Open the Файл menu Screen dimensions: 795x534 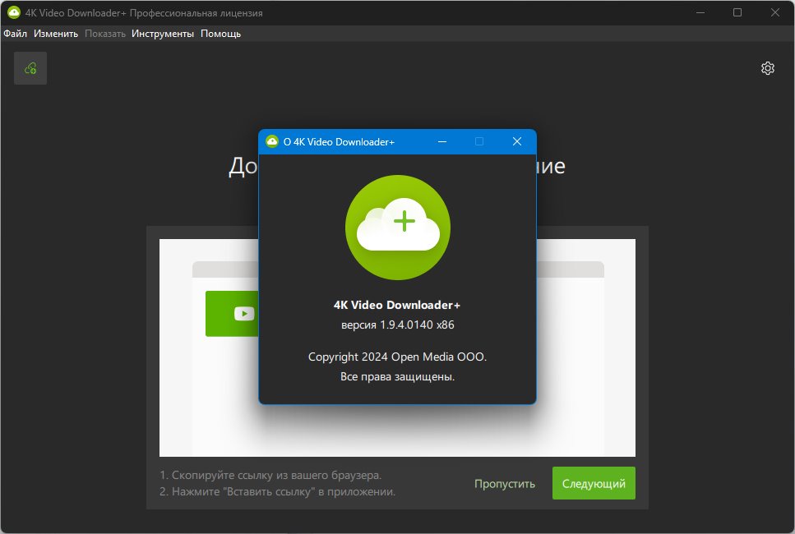(16, 34)
